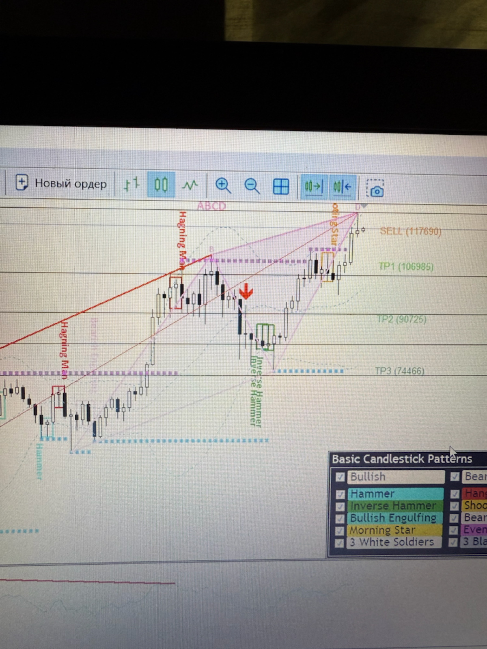Toggle the Hammer pattern checkbox
The width and height of the screenshot is (487, 649).
tap(340, 494)
